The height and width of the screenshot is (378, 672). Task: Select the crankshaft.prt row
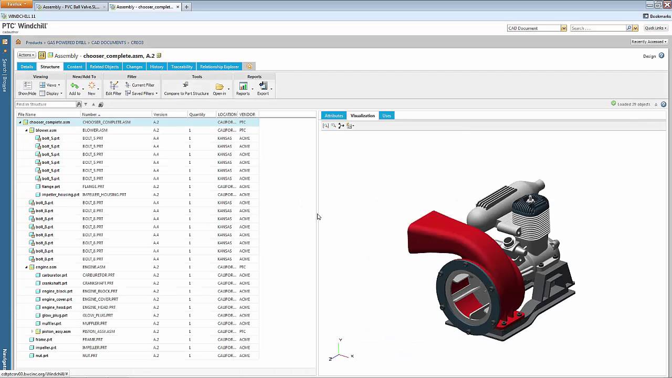[138, 283]
